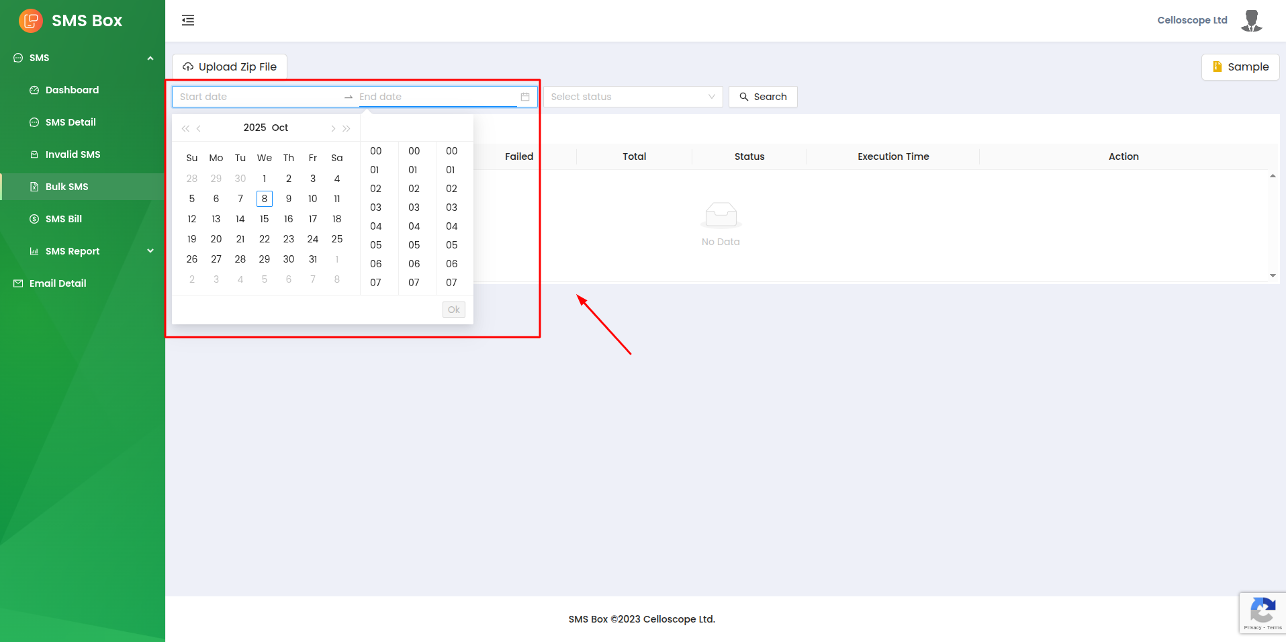
Task: Click the reCAPTCHA badge
Action: click(1262, 613)
